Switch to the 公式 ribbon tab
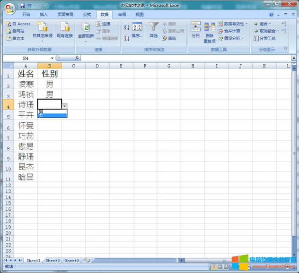The image size is (299, 273). click(87, 15)
